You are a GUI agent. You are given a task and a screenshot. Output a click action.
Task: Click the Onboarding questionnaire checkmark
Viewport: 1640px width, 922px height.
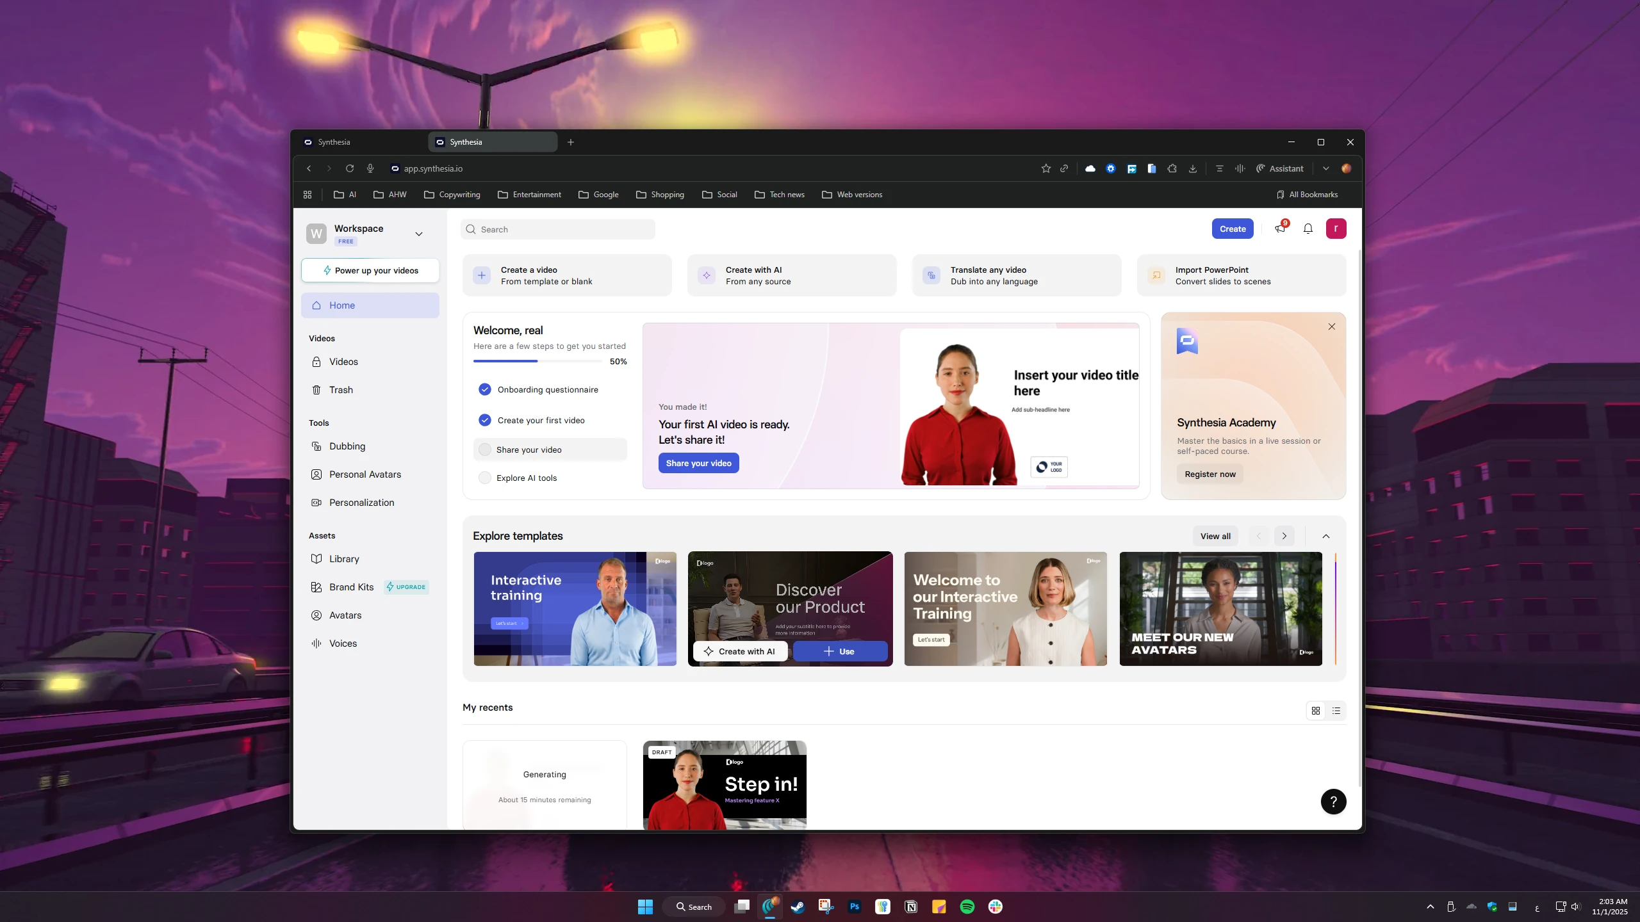click(x=485, y=389)
